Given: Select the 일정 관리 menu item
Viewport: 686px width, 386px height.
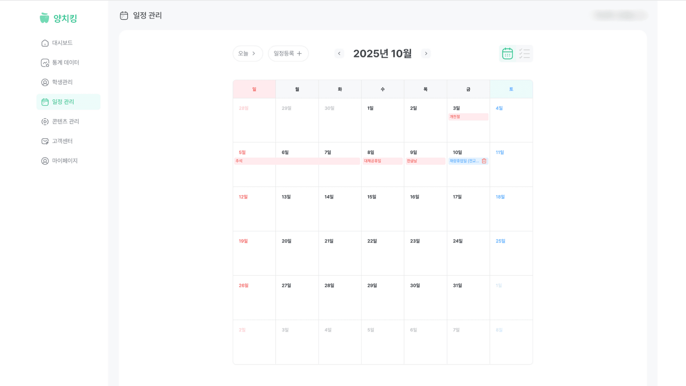Looking at the screenshot, I should click(68, 102).
